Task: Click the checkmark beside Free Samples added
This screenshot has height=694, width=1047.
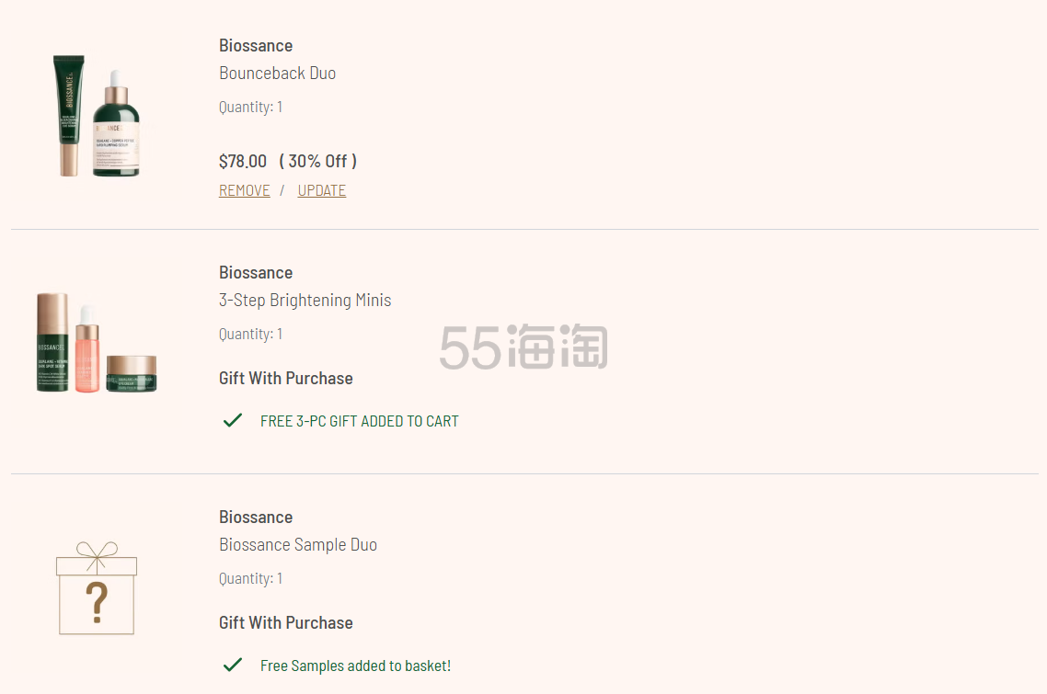Action: click(233, 665)
